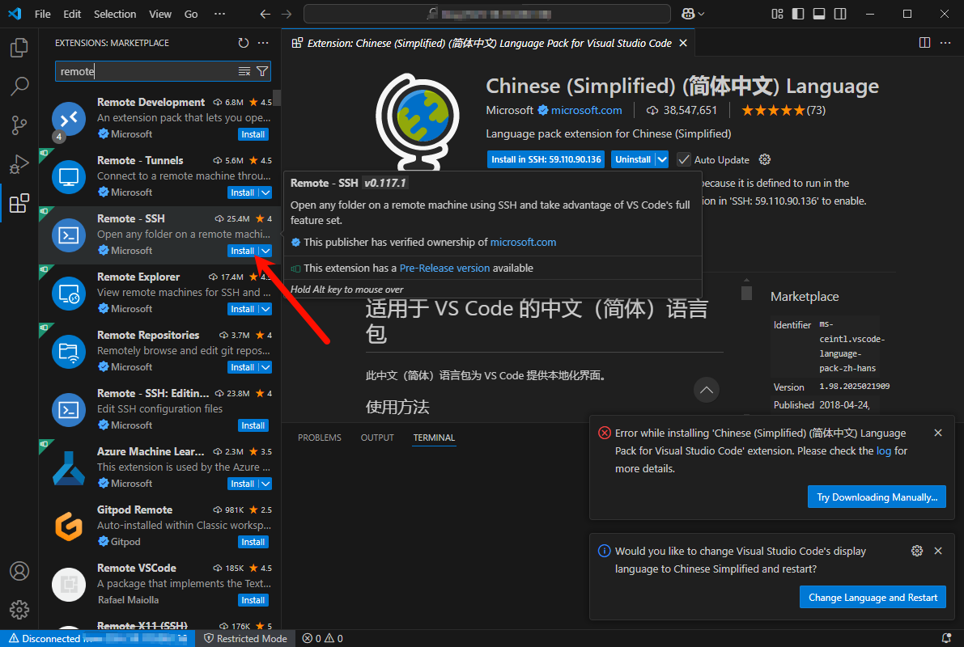This screenshot has width=964, height=647.
Task: Clear extensions search results icon
Action: point(244,72)
